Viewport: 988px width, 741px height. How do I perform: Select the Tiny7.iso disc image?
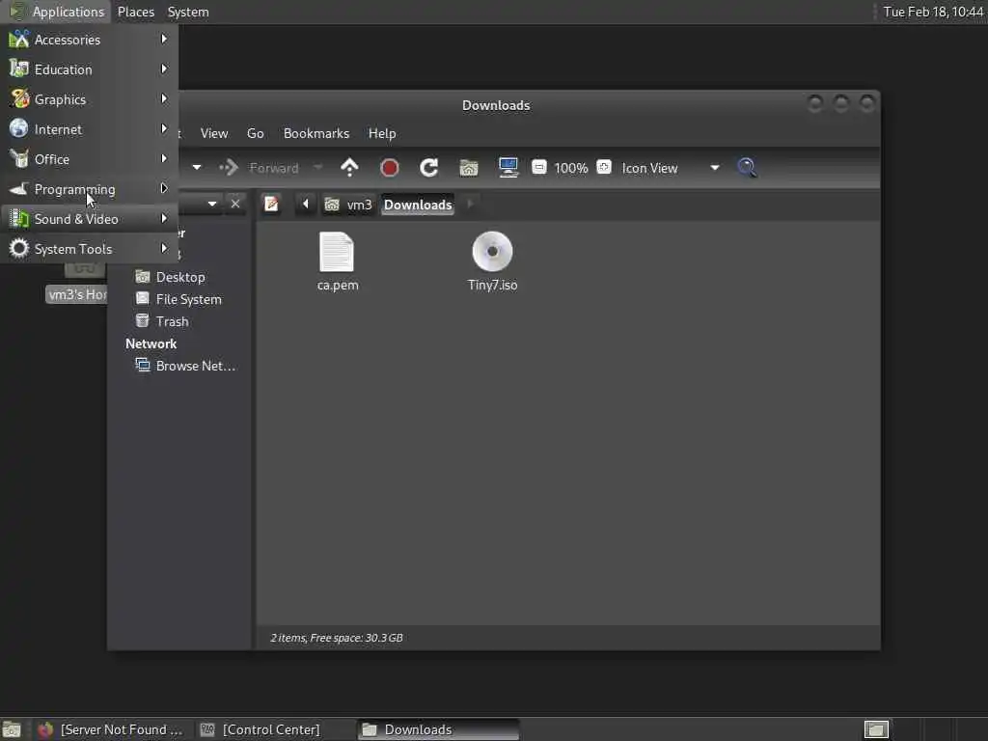tap(492, 261)
